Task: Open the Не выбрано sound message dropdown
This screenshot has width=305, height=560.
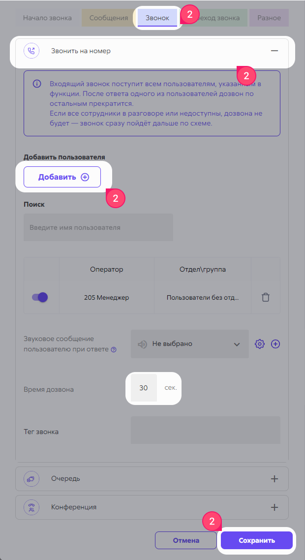Action: point(190,344)
